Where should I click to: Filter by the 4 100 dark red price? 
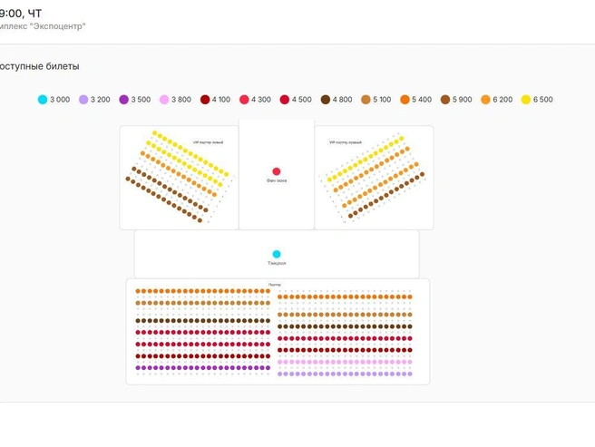tap(215, 100)
